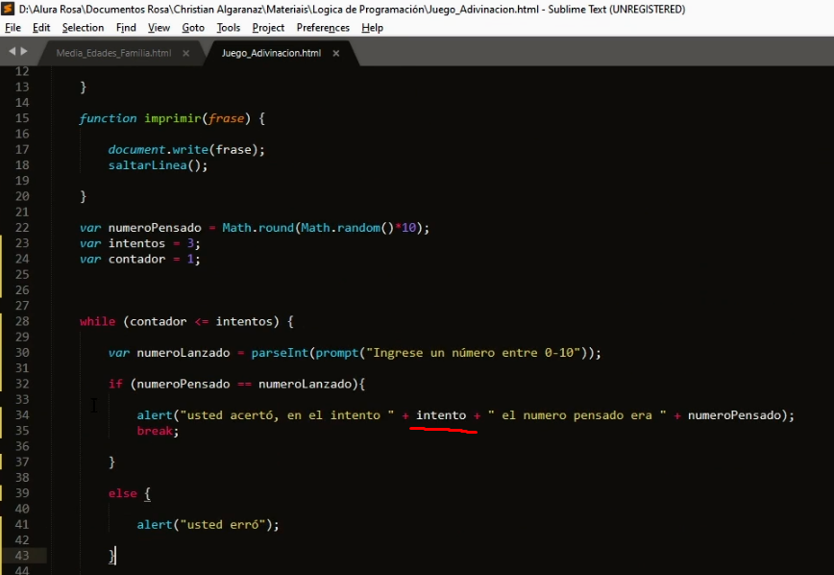Click 'numeroPensado' variable on line 22
The height and width of the screenshot is (575, 834).
click(155, 228)
